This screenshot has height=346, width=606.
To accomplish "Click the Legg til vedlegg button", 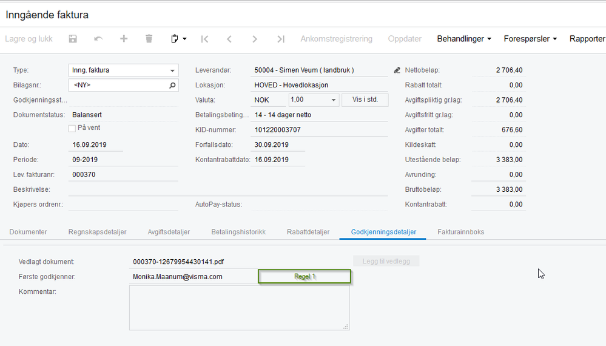I will (x=386, y=262).
